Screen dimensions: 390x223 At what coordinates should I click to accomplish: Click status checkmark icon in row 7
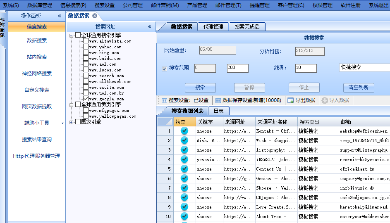pyautogui.click(x=184, y=188)
